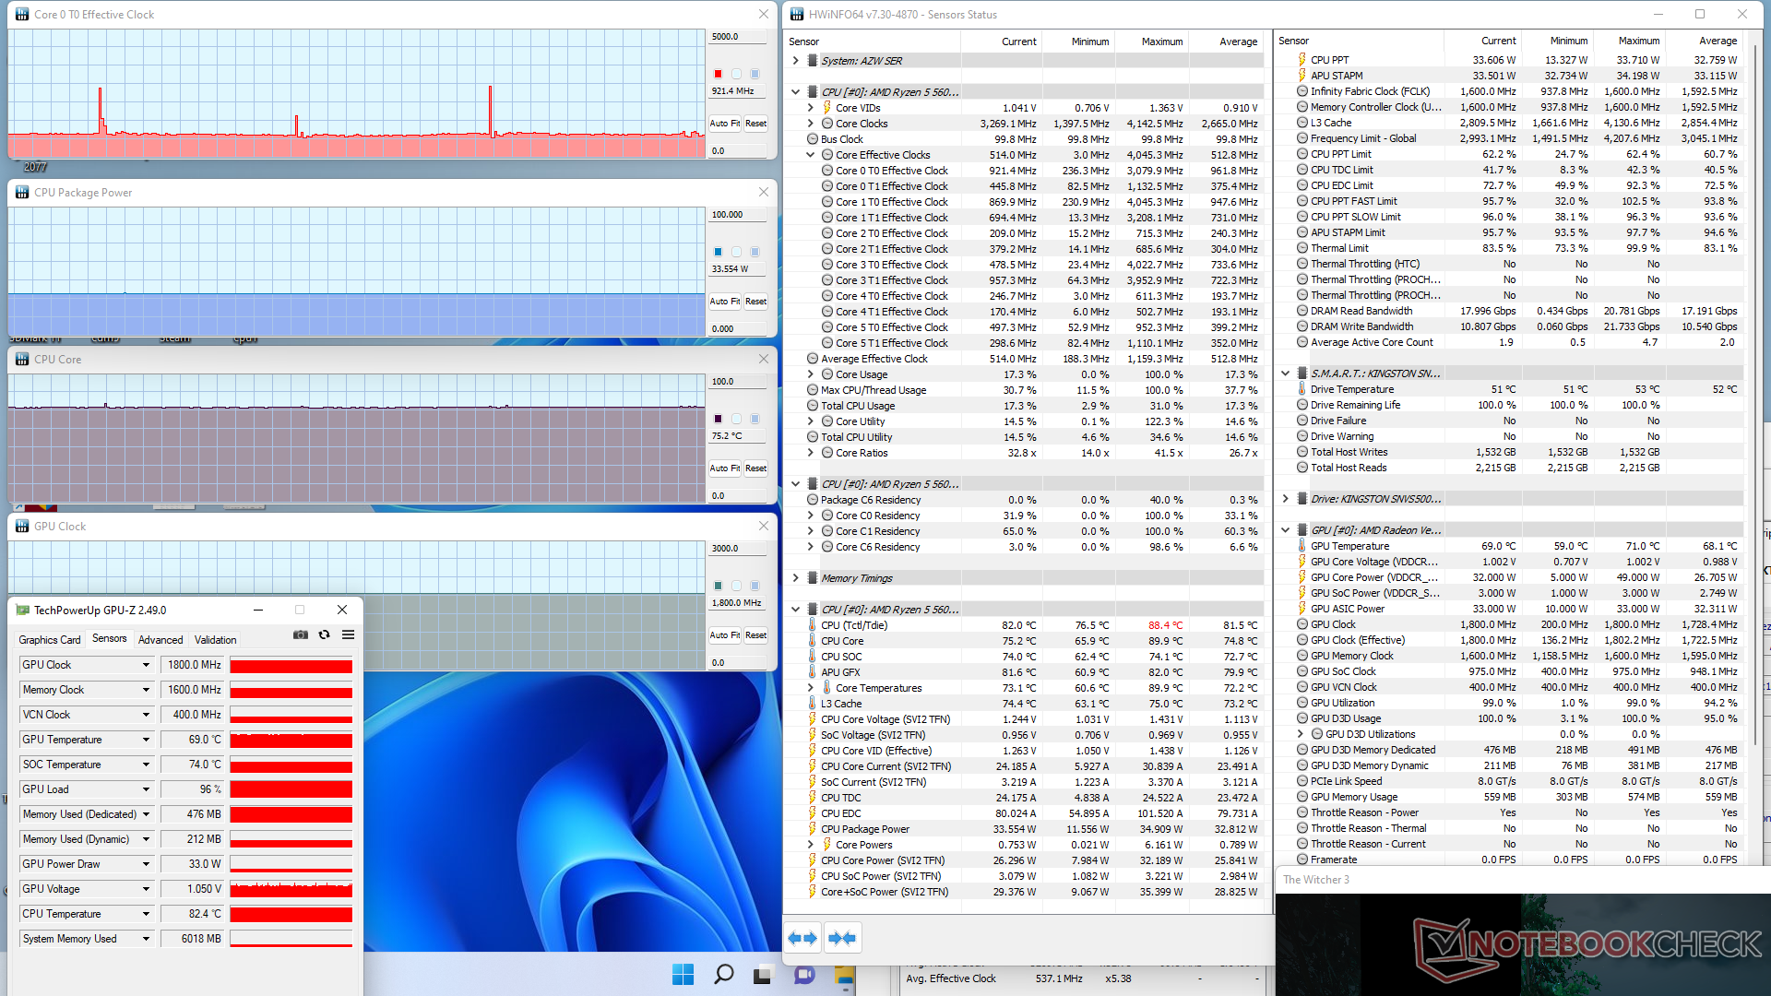Expand Core VIDs sensor row

pyautogui.click(x=811, y=108)
